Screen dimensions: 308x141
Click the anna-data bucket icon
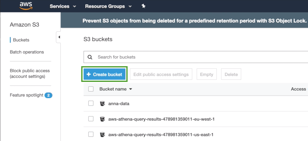coord(103,104)
